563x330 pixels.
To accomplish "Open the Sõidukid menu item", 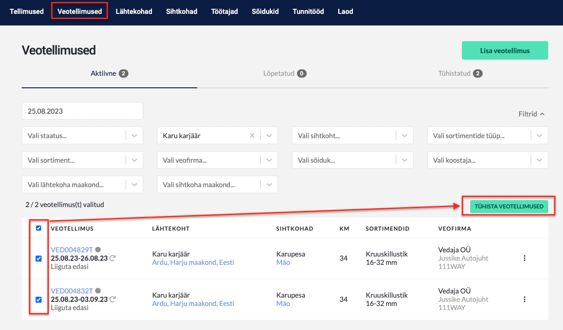I will coord(265,11).
